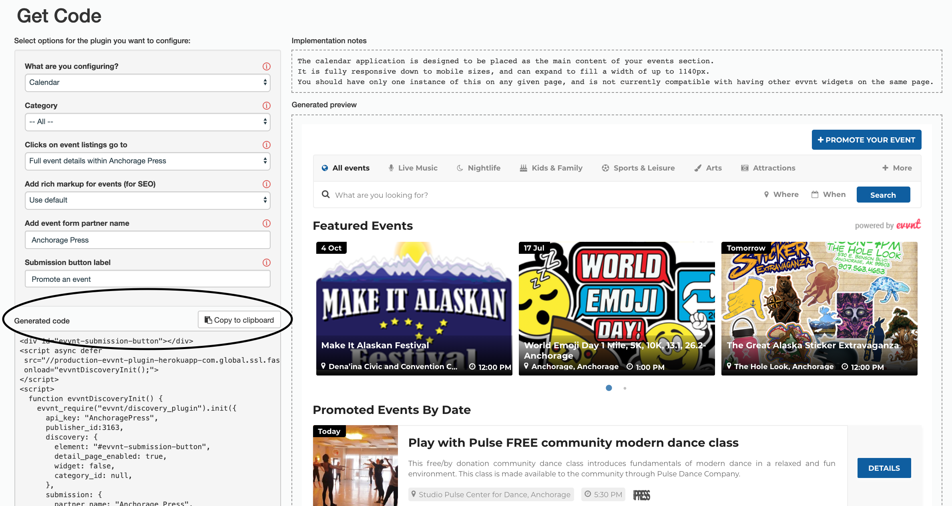This screenshot has width=952, height=506.
Task: Click Details button for dance class event
Action: click(x=884, y=468)
